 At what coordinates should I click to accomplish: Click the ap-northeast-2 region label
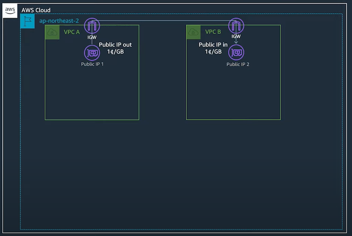59,21
